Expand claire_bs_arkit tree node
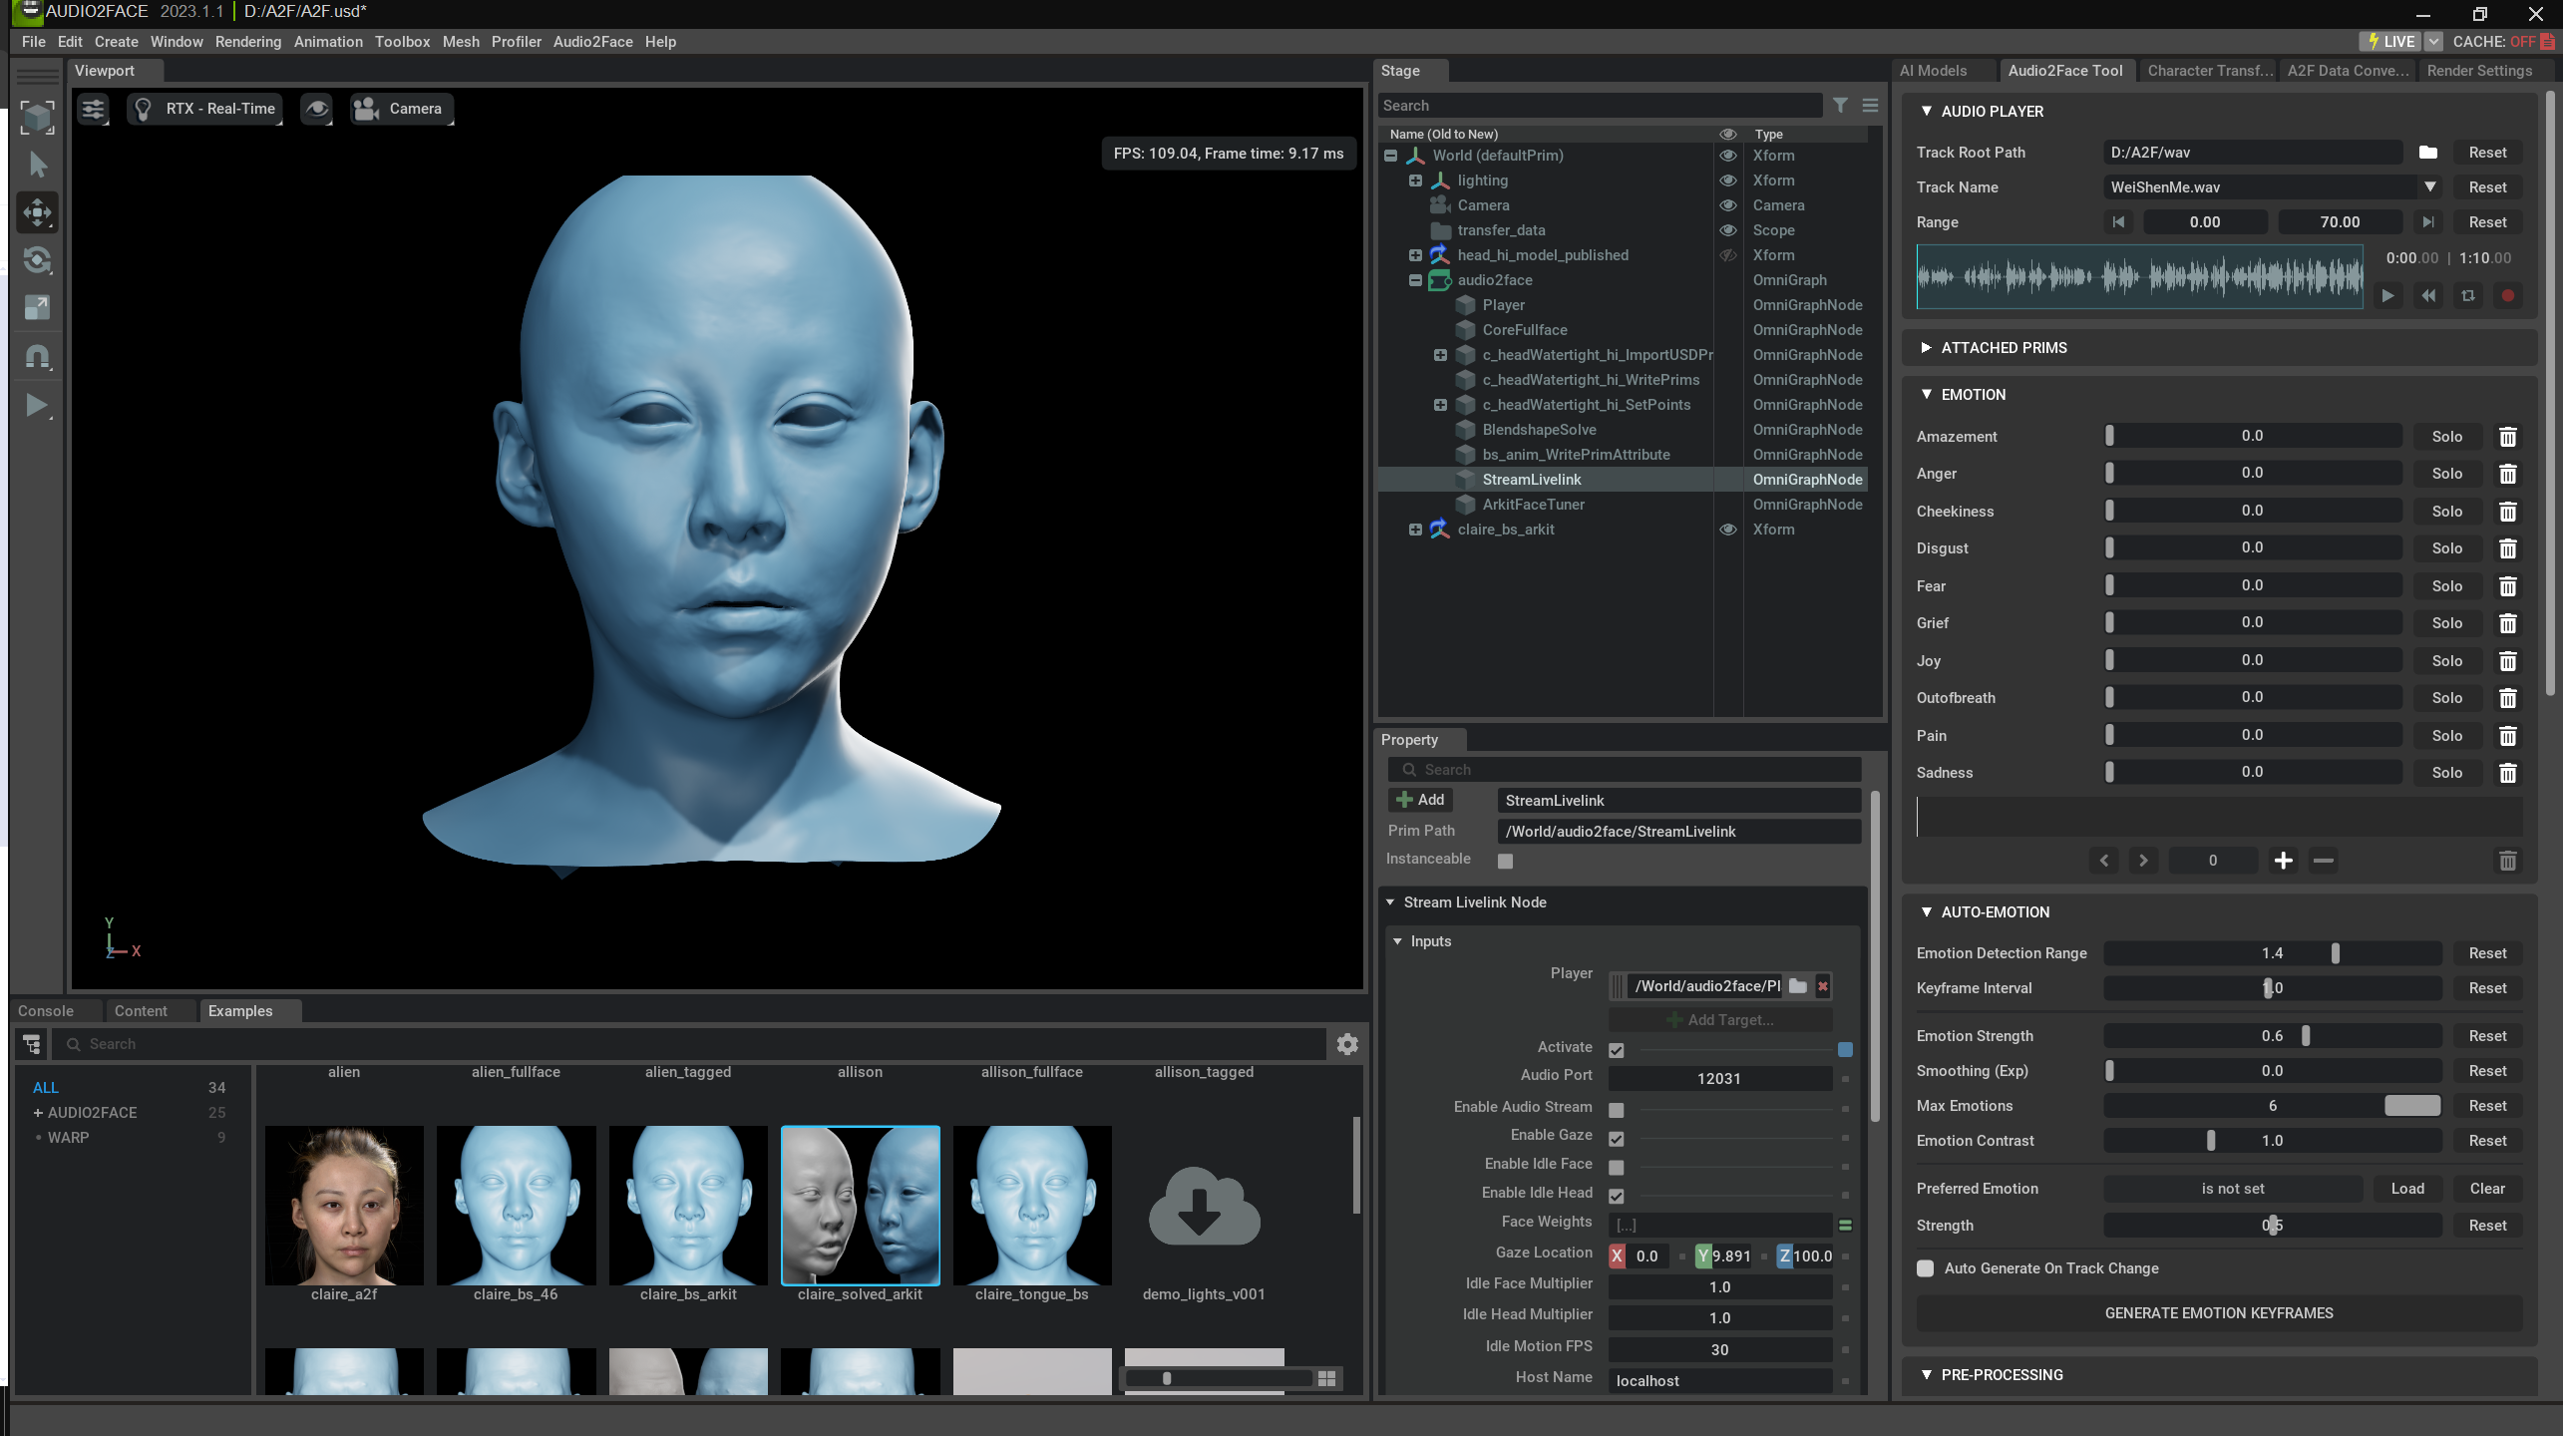Screen dimensions: 2563x1436 click(1415, 530)
